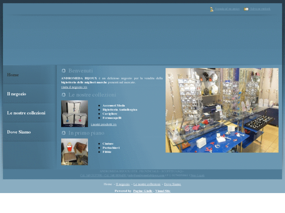This screenshot has height=213, width=285.
Task: Click the round icon beside In primo piano
Action: (64, 133)
